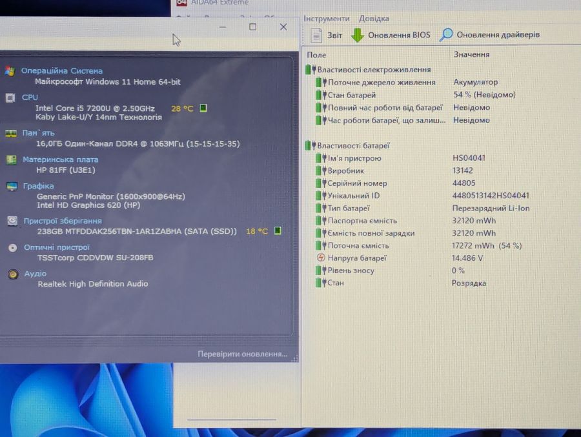Select Властивості електроживлення group row
The width and height of the screenshot is (581, 437).
[x=368, y=70]
